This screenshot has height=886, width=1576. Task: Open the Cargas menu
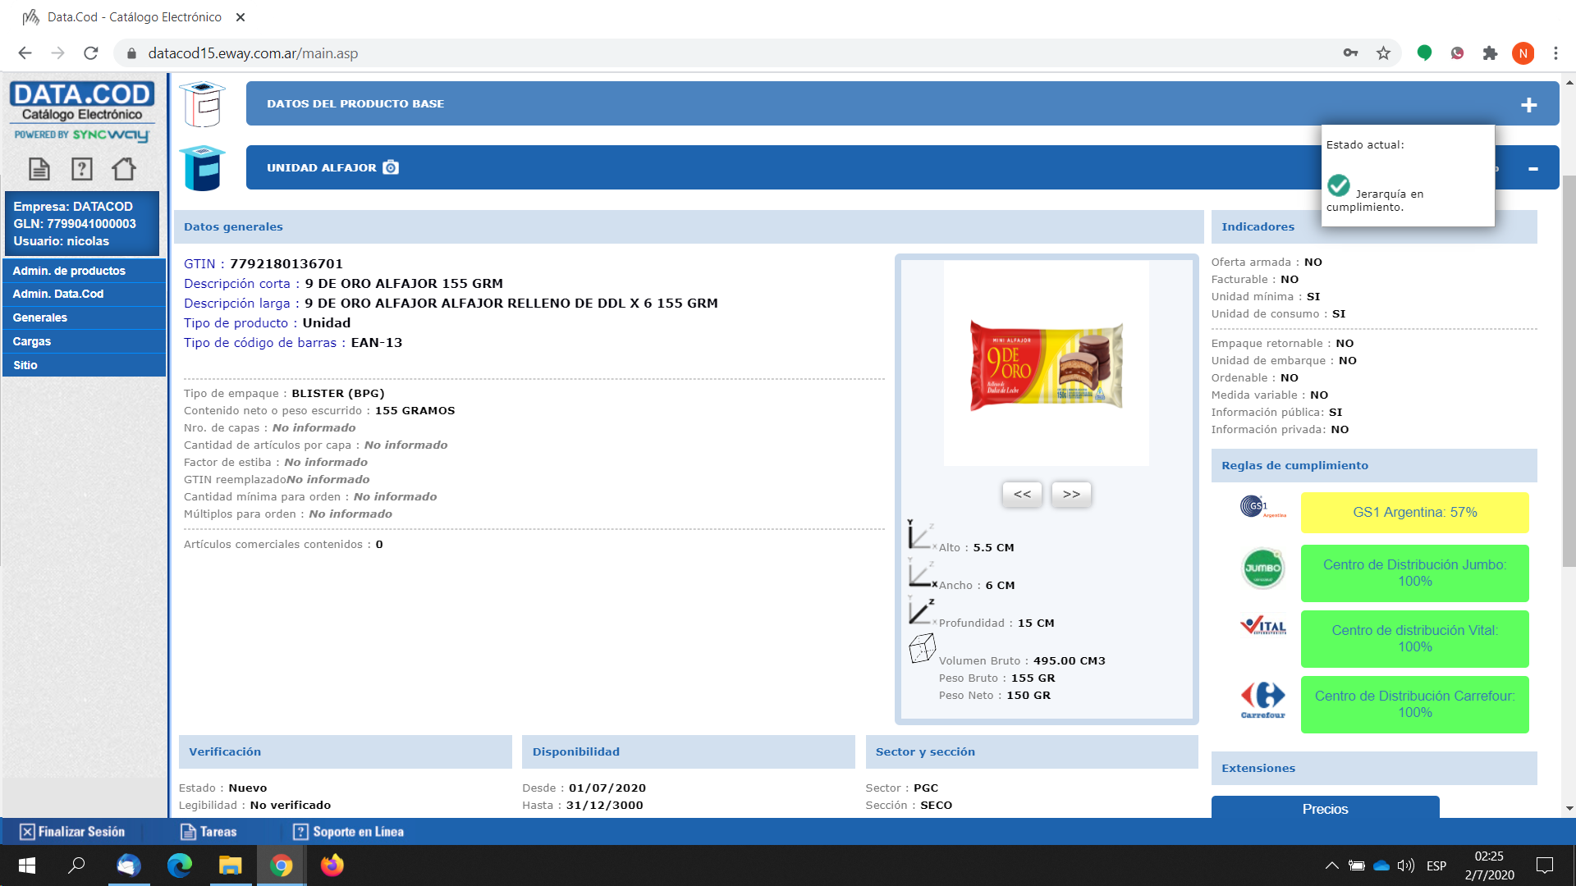pos(85,341)
